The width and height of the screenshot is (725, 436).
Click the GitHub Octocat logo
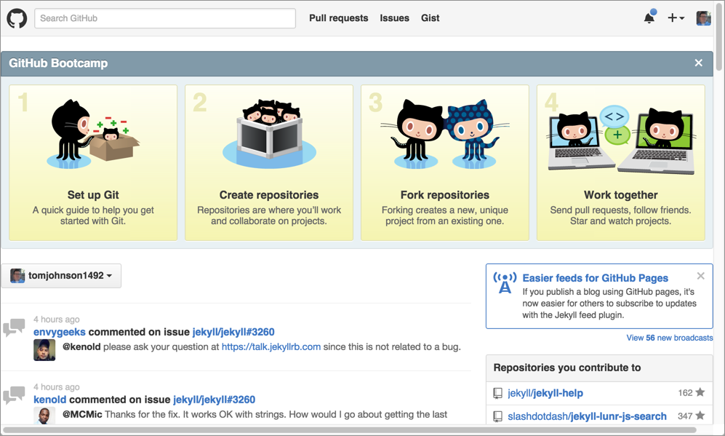(17, 18)
